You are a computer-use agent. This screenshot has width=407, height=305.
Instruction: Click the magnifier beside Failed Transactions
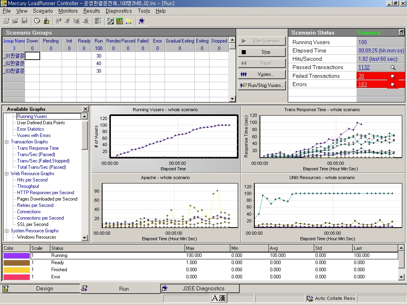[x=393, y=76]
